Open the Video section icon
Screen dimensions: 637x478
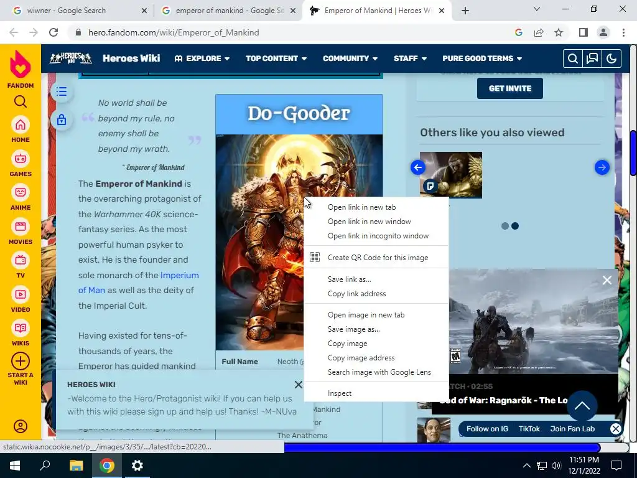pos(21,294)
